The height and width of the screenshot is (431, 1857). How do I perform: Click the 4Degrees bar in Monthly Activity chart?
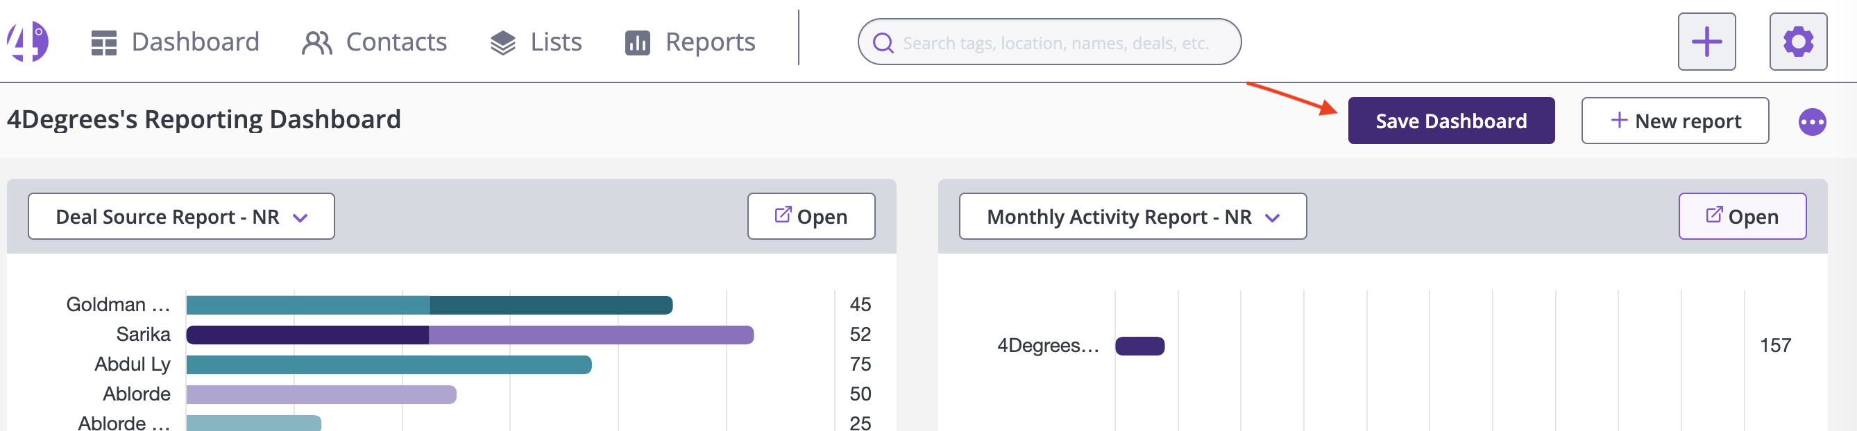coord(1139,346)
